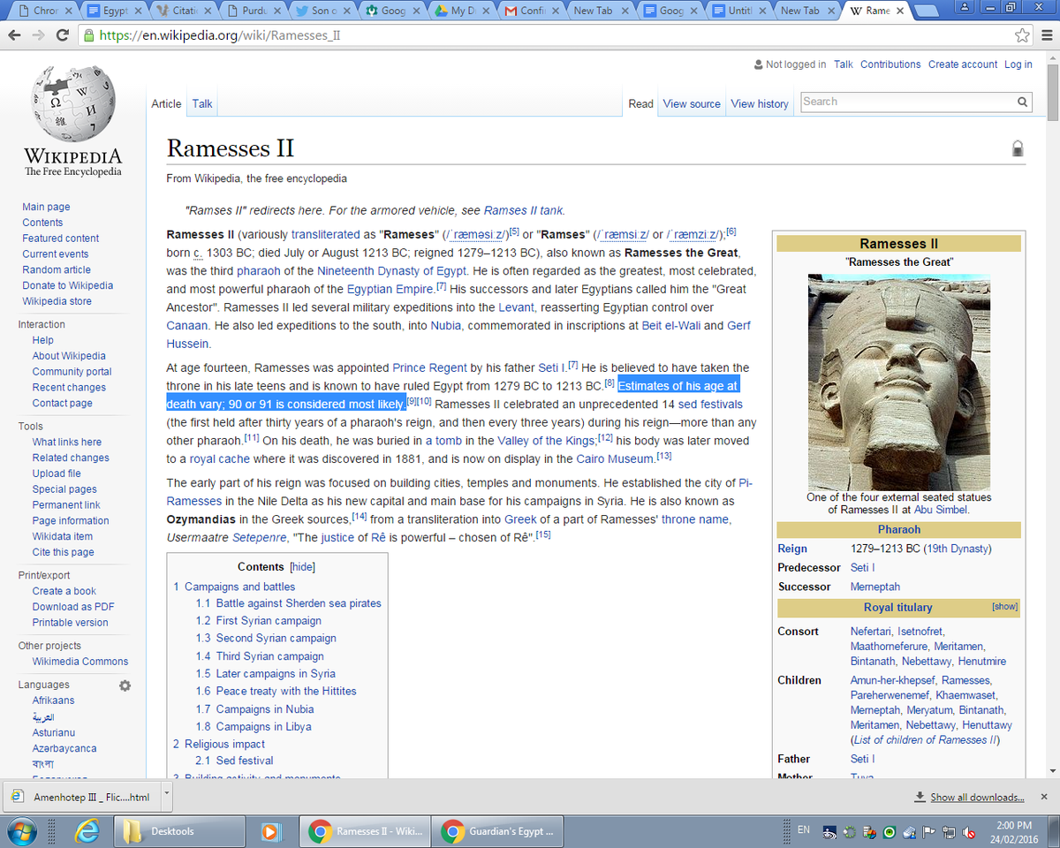Click the Create account link
The width and height of the screenshot is (1060, 848).
tap(963, 64)
